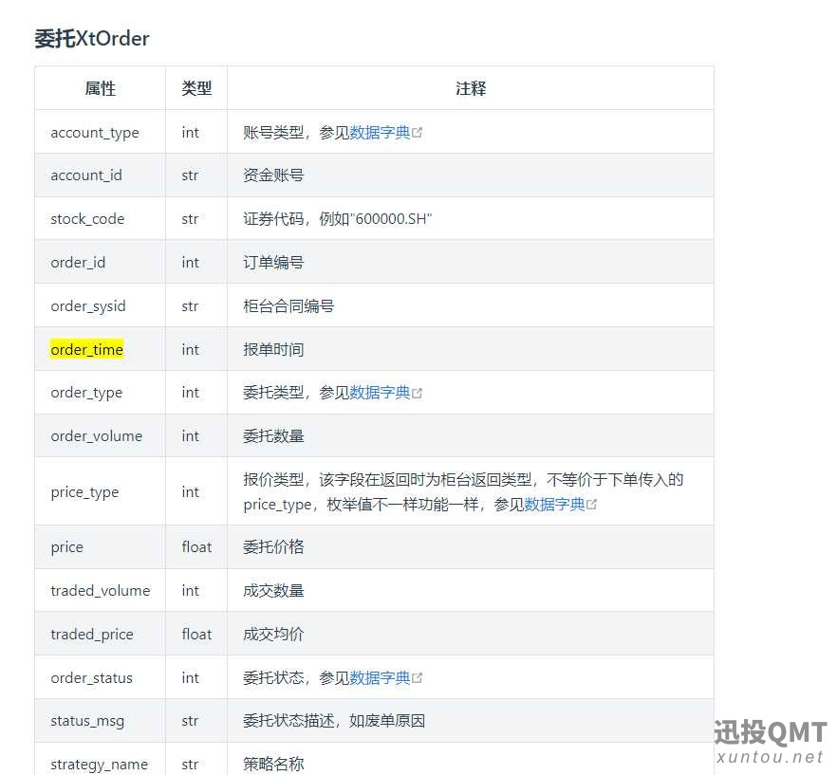Image resolution: width=837 pixels, height=775 pixels.
Task: Click the stock_code attribute cell
Action: [x=87, y=219]
